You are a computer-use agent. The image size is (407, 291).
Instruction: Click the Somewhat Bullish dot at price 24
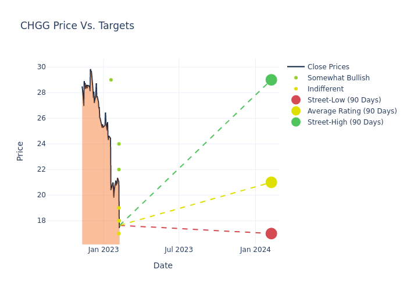click(119, 144)
